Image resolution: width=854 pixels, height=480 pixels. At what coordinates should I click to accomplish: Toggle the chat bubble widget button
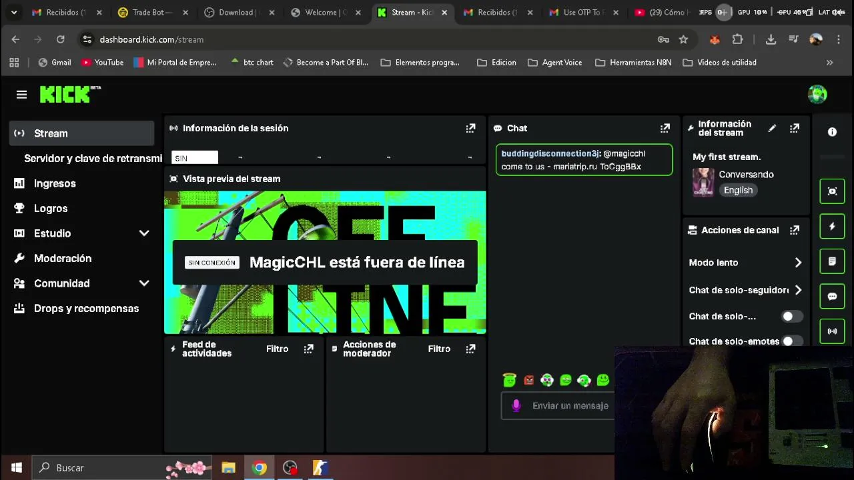(832, 296)
